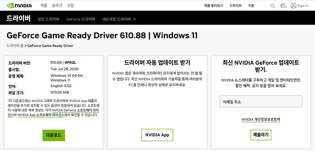The width and height of the screenshot is (315, 151).
Task: Click the Sign In text
Action: point(303,6)
